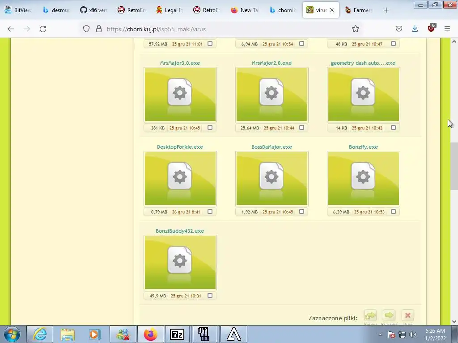Open the DesktopForkie.exe file link
458x343 pixels.
click(180, 147)
